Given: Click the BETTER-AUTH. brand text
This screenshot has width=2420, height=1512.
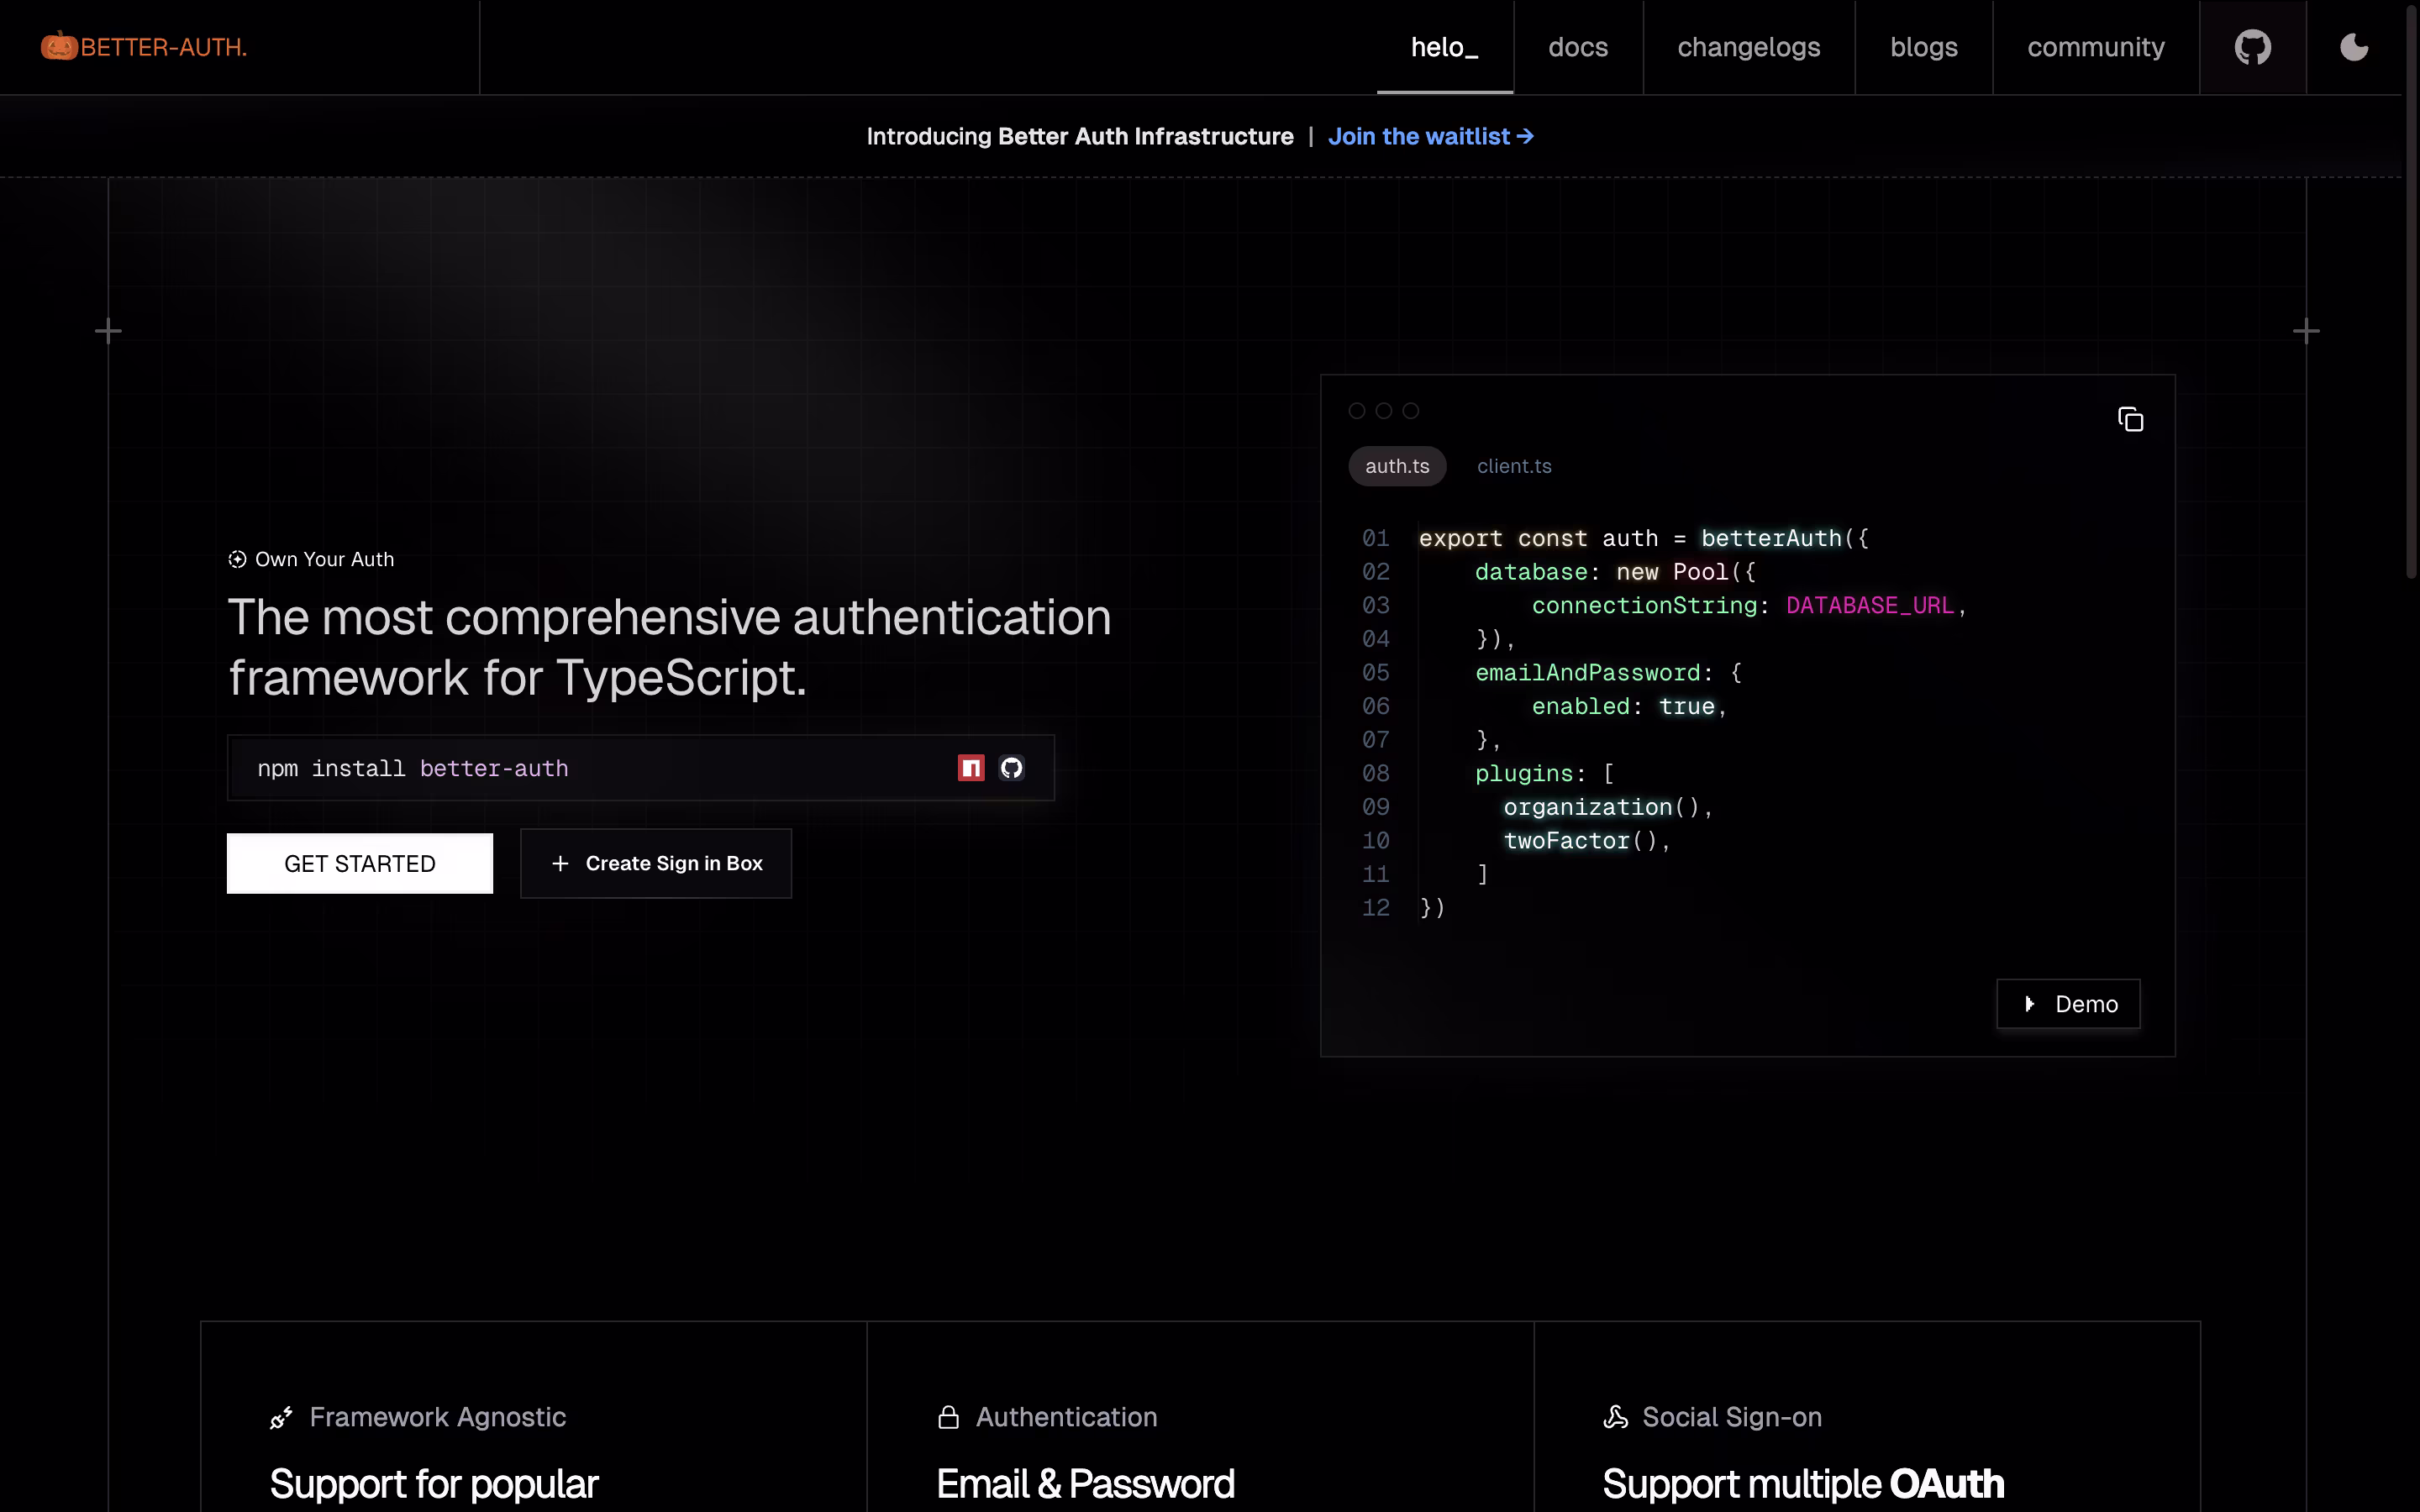Looking at the screenshot, I should tap(164, 47).
